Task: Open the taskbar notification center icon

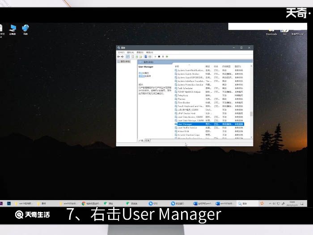Action: click(302, 203)
